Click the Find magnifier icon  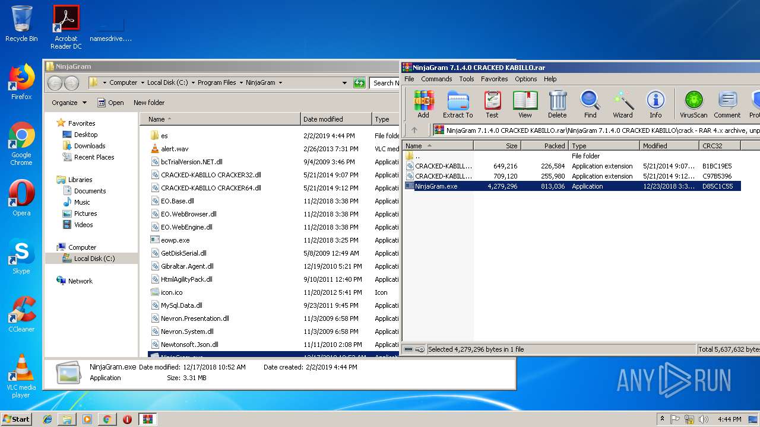[590, 104]
